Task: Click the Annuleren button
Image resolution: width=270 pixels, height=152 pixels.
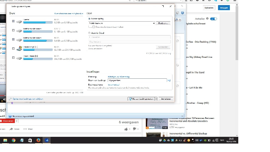Action: pyautogui.click(x=166, y=99)
